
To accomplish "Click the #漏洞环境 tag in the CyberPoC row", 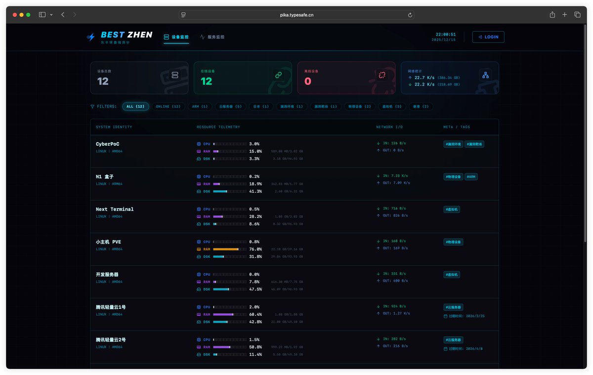I will [x=453, y=144].
